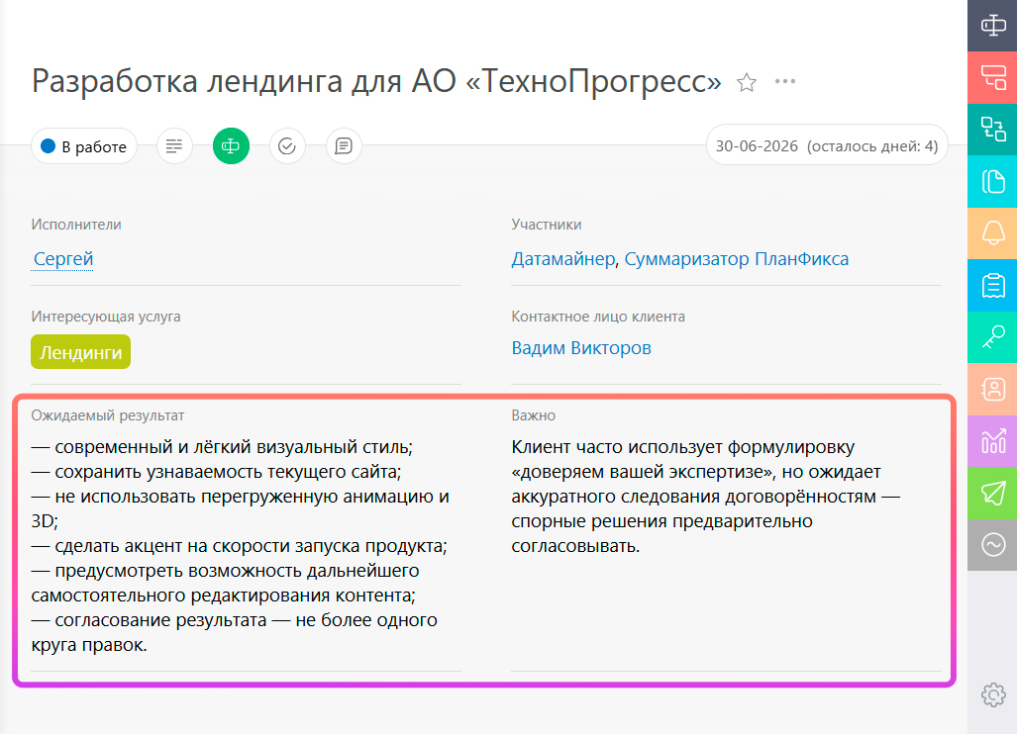The height and width of the screenshot is (734, 1017).
Task: Open comments view with speech bubble icon
Action: pyautogui.click(x=344, y=146)
